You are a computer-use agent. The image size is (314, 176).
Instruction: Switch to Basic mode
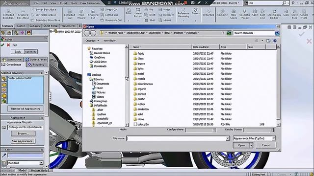[18, 52]
